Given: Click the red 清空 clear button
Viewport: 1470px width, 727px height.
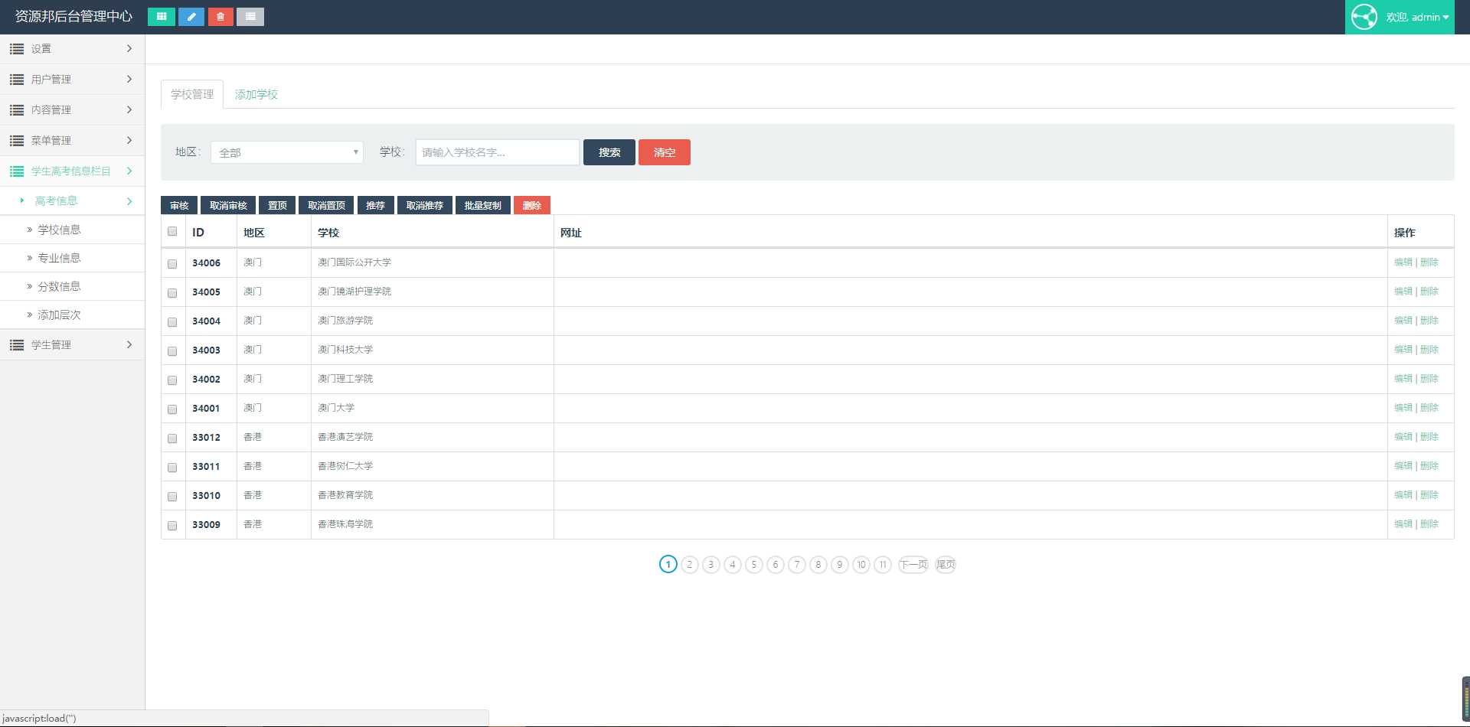Looking at the screenshot, I should [x=665, y=152].
